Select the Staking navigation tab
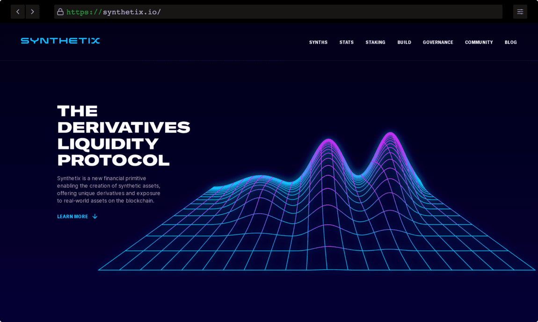The height and width of the screenshot is (322, 538). 375,42
